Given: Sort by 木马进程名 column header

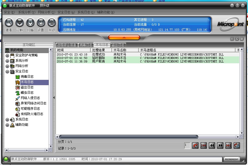Looking at the screenshot, I should [187, 50].
